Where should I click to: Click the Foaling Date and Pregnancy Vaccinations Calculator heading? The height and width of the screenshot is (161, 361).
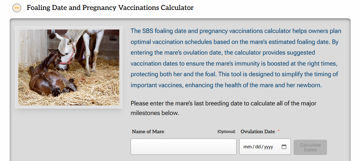(110, 8)
